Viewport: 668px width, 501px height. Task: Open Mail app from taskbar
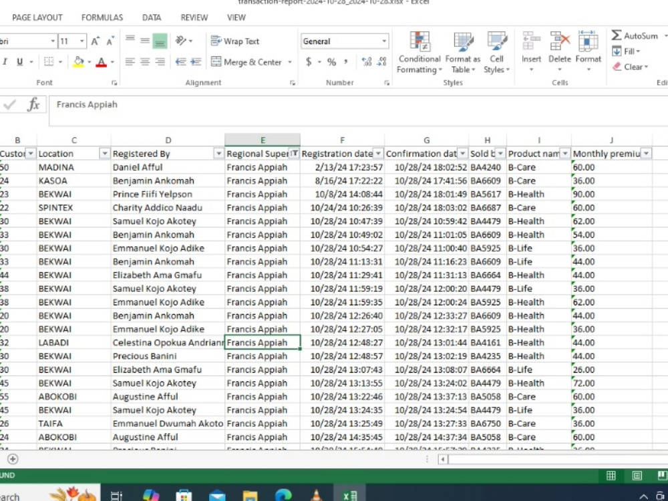click(x=217, y=496)
